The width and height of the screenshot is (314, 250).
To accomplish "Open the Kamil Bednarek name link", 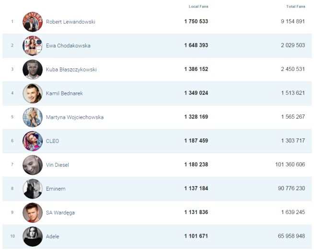I will [64, 93].
